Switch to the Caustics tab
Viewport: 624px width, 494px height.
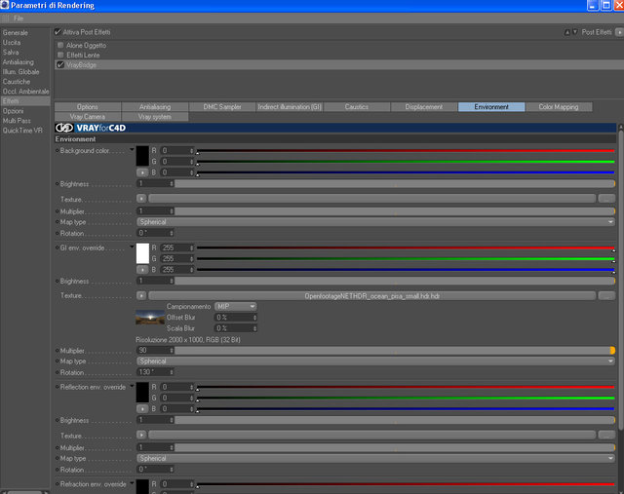357,106
